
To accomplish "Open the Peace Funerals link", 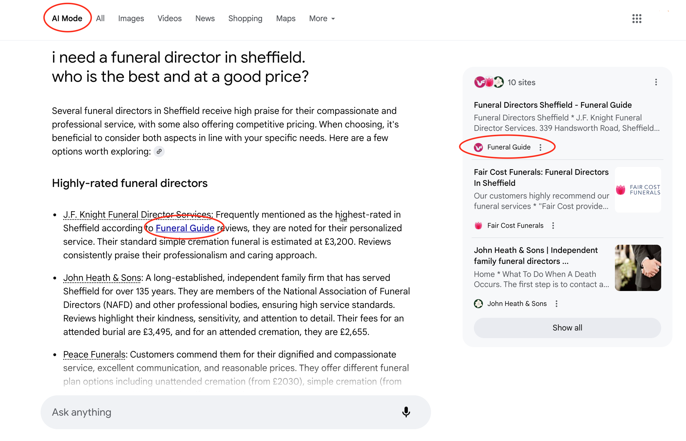I will coord(94,354).
